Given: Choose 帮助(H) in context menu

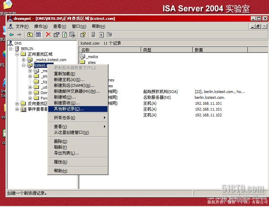Looking at the screenshot, I should (78, 171).
